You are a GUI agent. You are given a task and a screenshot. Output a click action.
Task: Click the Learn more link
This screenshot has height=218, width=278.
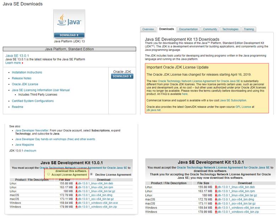(13, 63)
